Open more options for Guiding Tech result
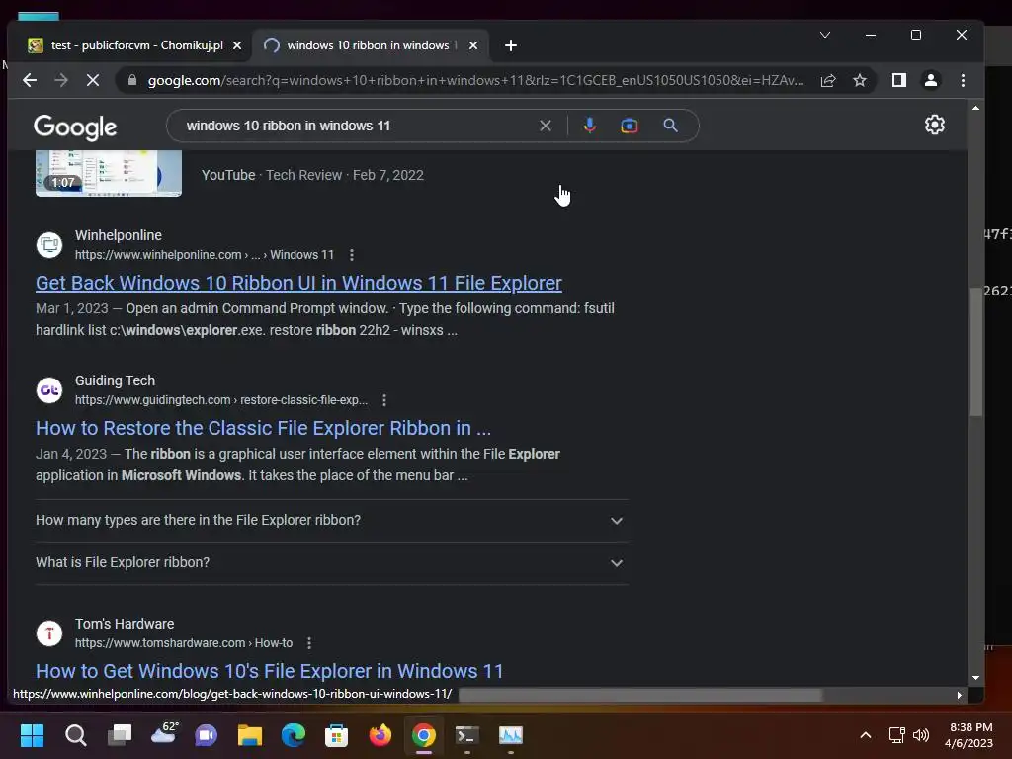This screenshot has height=759, width=1012. 384,400
